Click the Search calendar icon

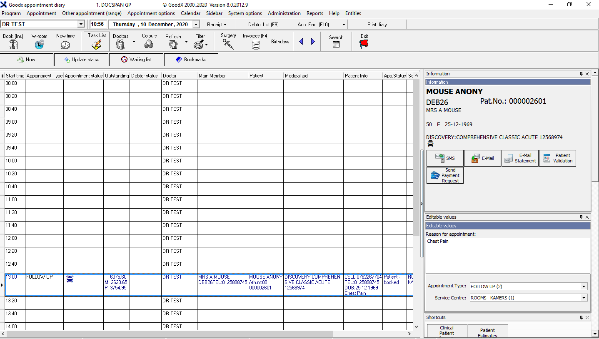[336, 44]
